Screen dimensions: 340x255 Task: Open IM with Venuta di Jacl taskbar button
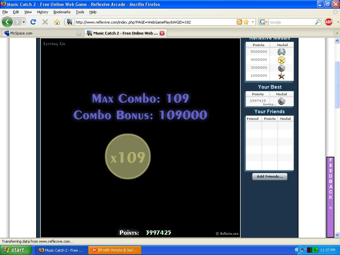coord(115,250)
